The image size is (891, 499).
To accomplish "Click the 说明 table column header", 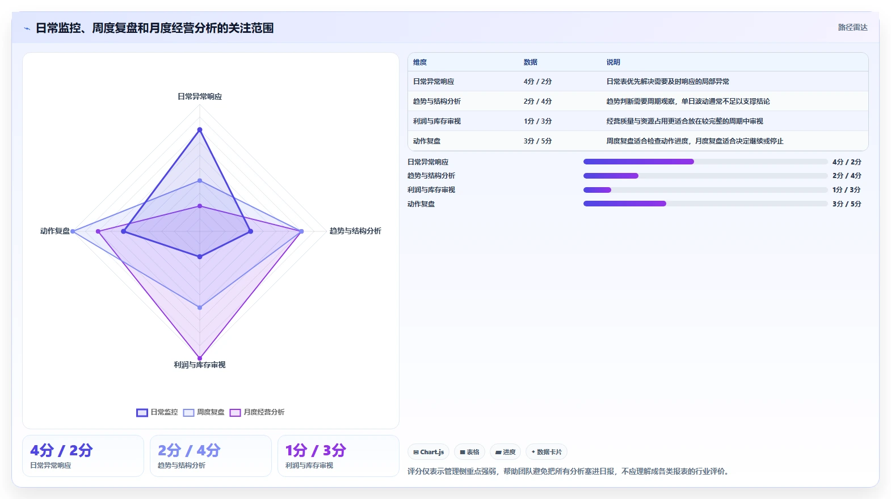I will coord(613,62).
